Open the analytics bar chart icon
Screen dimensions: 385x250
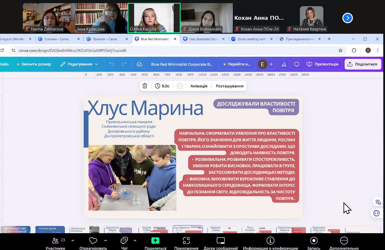pyautogui.click(x=284, y=64)
